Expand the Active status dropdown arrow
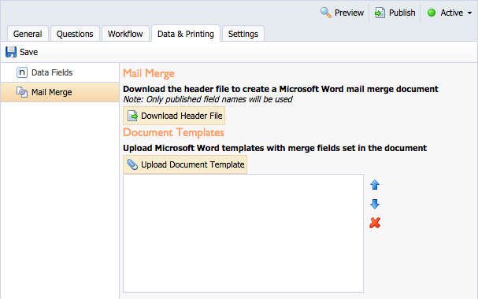Screen dimensions: 478x299 (x=470, y=13)
